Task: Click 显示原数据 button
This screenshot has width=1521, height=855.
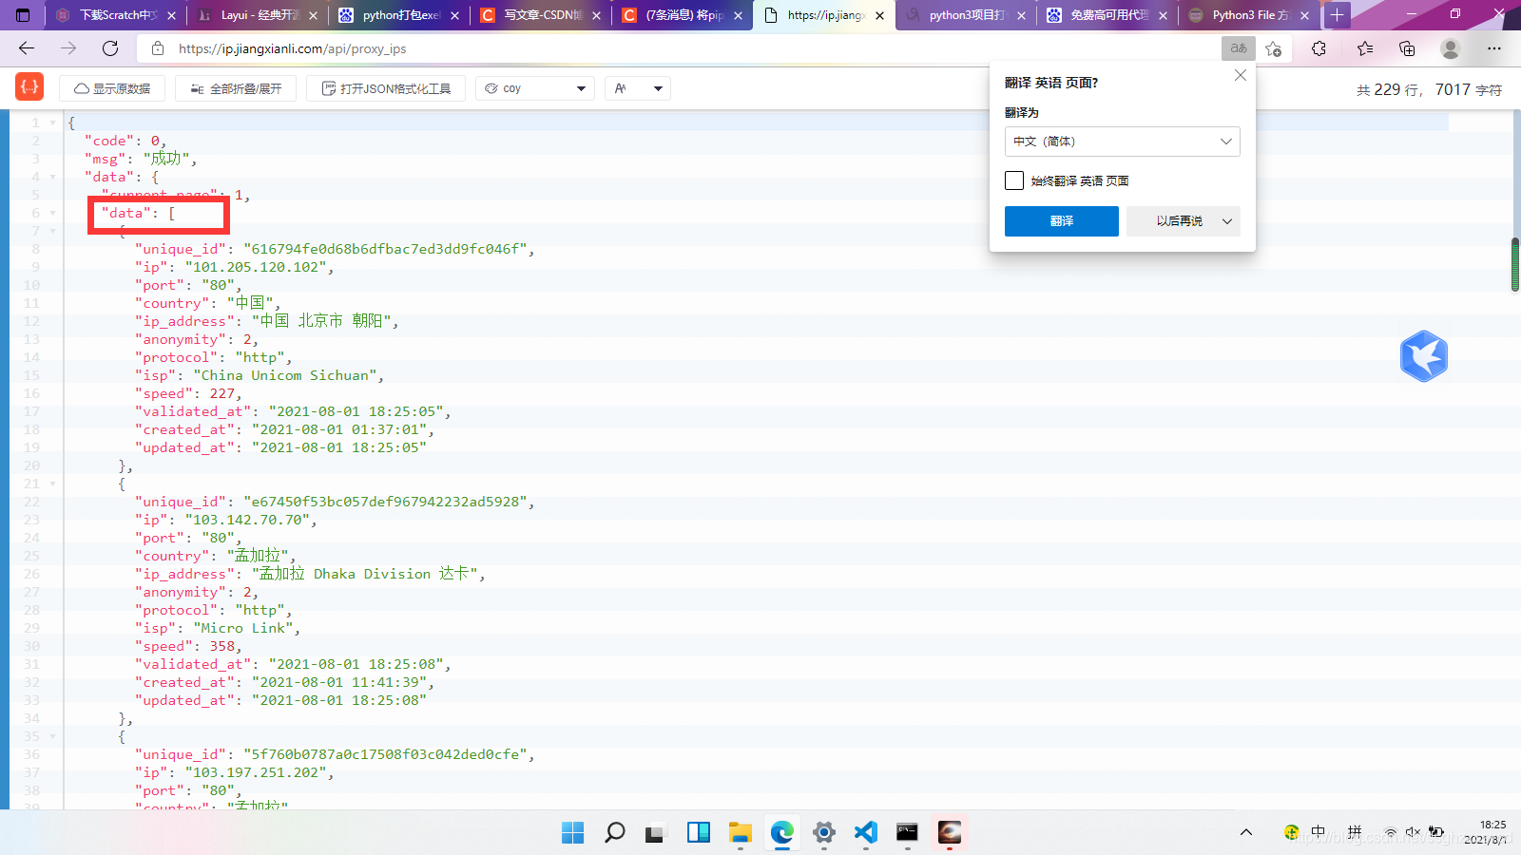Action: pos(112,88)
